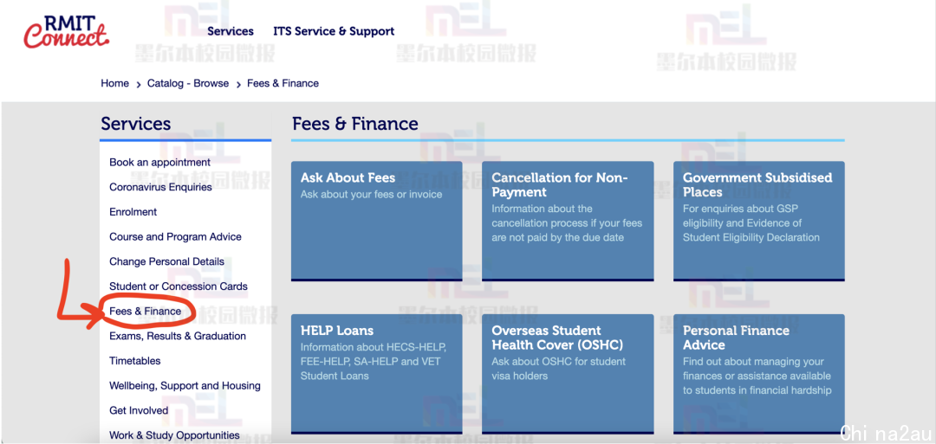This screenshot has width=936, height=444.
Task: Open Student or Concession Cards
Action: pos(179,286)
